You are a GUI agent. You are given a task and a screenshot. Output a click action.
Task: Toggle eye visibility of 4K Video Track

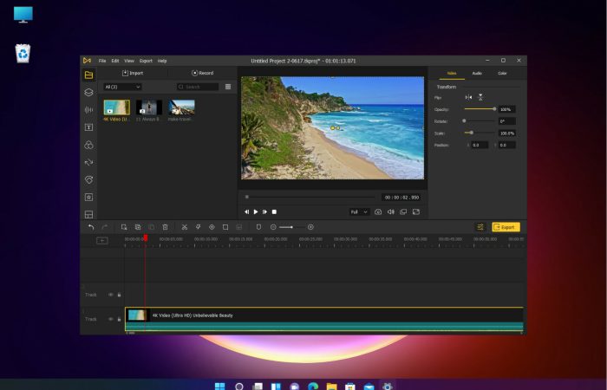(x=111, y=319)
